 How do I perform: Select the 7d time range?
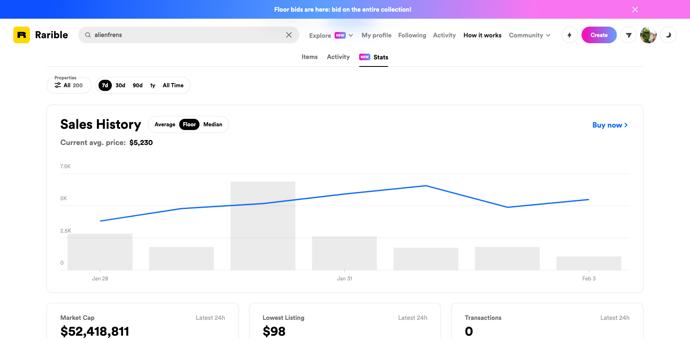pyautogui.click(x=105, y=85)
